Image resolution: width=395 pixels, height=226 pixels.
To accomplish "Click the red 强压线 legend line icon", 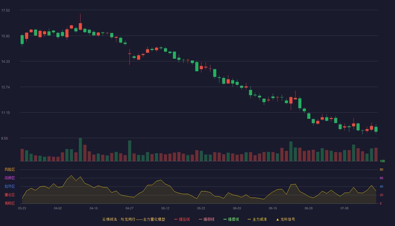I will click(x=176, y=219).
